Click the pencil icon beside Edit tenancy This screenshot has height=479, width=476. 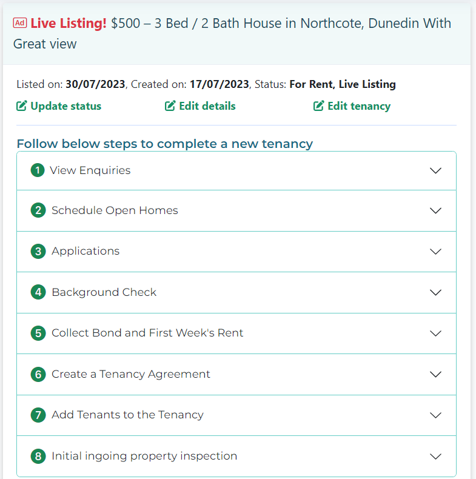coord(319,106)
